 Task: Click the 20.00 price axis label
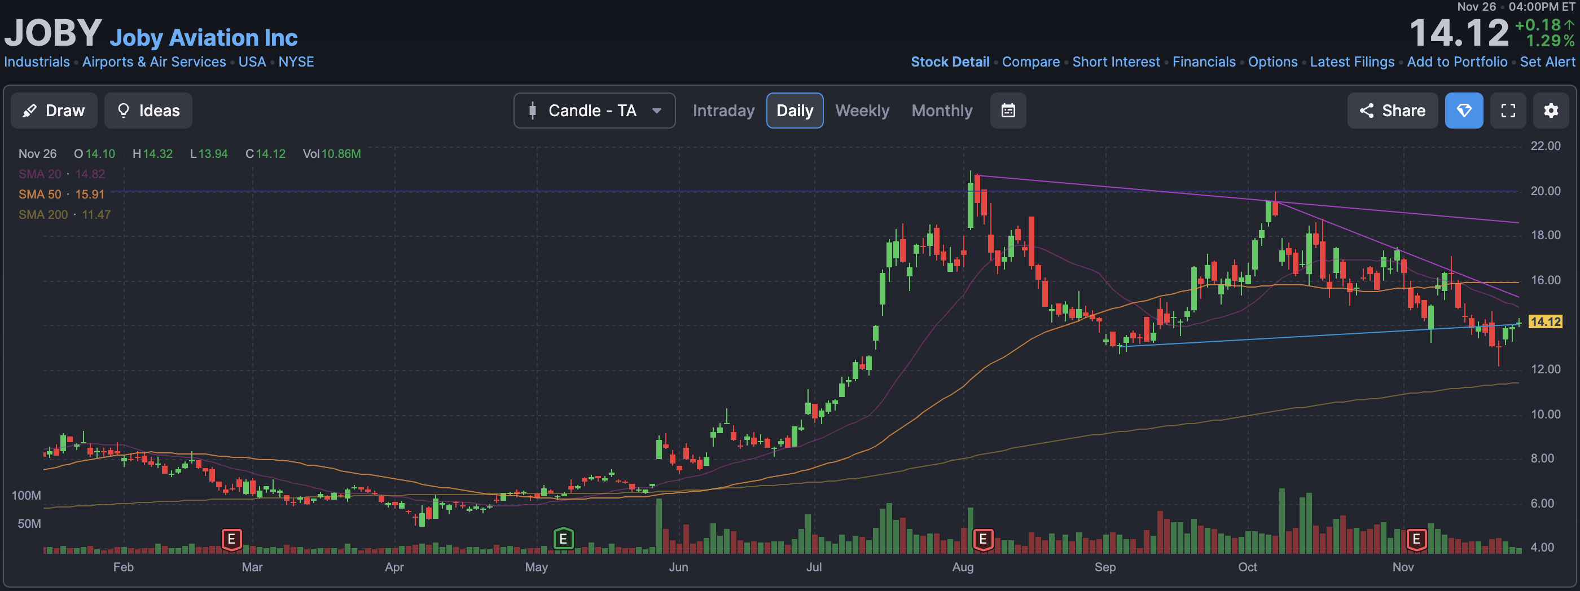tap(1545, 191)
